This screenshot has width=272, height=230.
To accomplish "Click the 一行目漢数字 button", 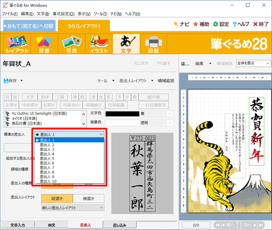I will [x=153, y=105].
